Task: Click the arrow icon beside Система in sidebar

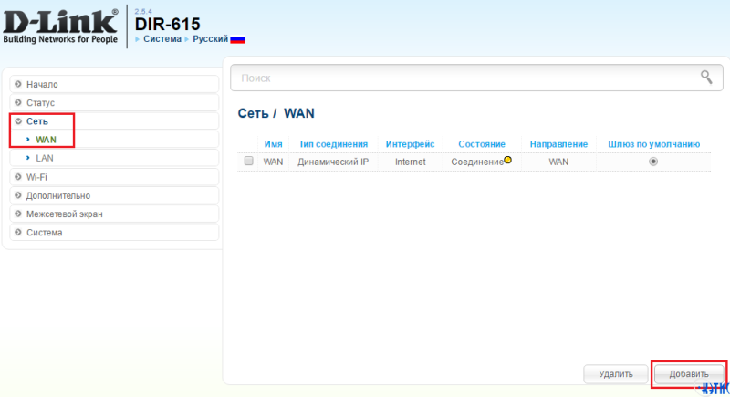Action: 18,232
